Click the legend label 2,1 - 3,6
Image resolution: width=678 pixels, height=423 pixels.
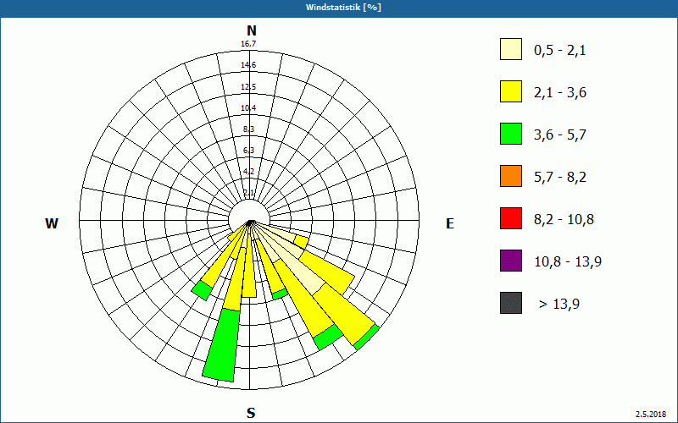560,93
